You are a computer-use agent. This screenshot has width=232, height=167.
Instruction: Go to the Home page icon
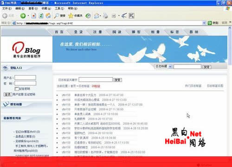tap(48, 16)
